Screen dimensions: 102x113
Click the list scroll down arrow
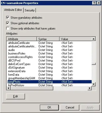94,84
